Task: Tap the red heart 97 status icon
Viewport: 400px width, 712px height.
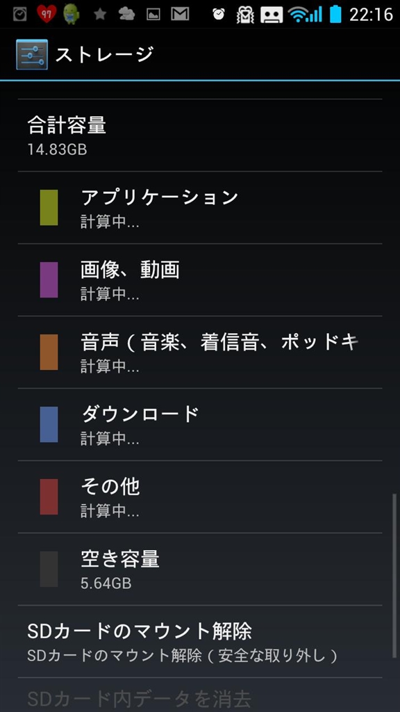Action: pyautogui.click(x=47, y=14)
